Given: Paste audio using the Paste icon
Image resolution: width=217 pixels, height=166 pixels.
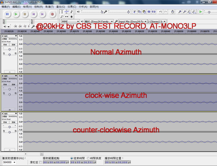Looking at the screenshot, I should (144, 12).
